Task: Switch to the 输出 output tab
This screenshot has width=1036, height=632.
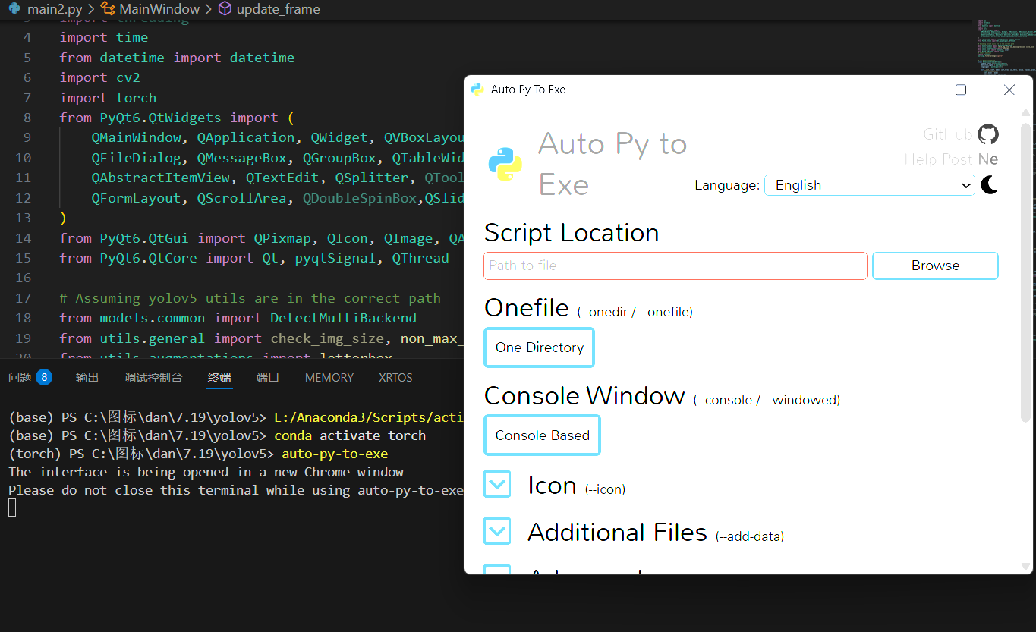Action: (87, 377)
